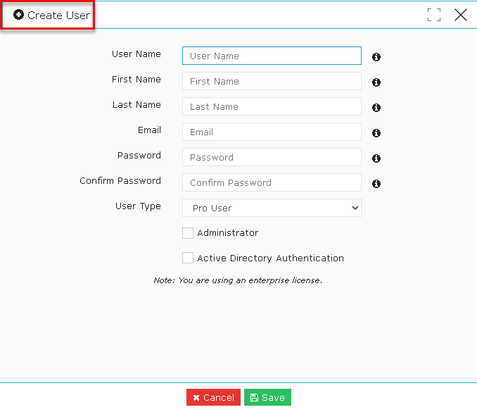
Task: Open the User Type dropdown
Action: (x=272, y=208)
